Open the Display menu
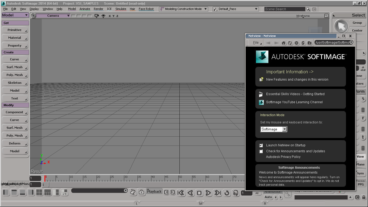This screenshot has height=207, width=368. tap(34, 9)
